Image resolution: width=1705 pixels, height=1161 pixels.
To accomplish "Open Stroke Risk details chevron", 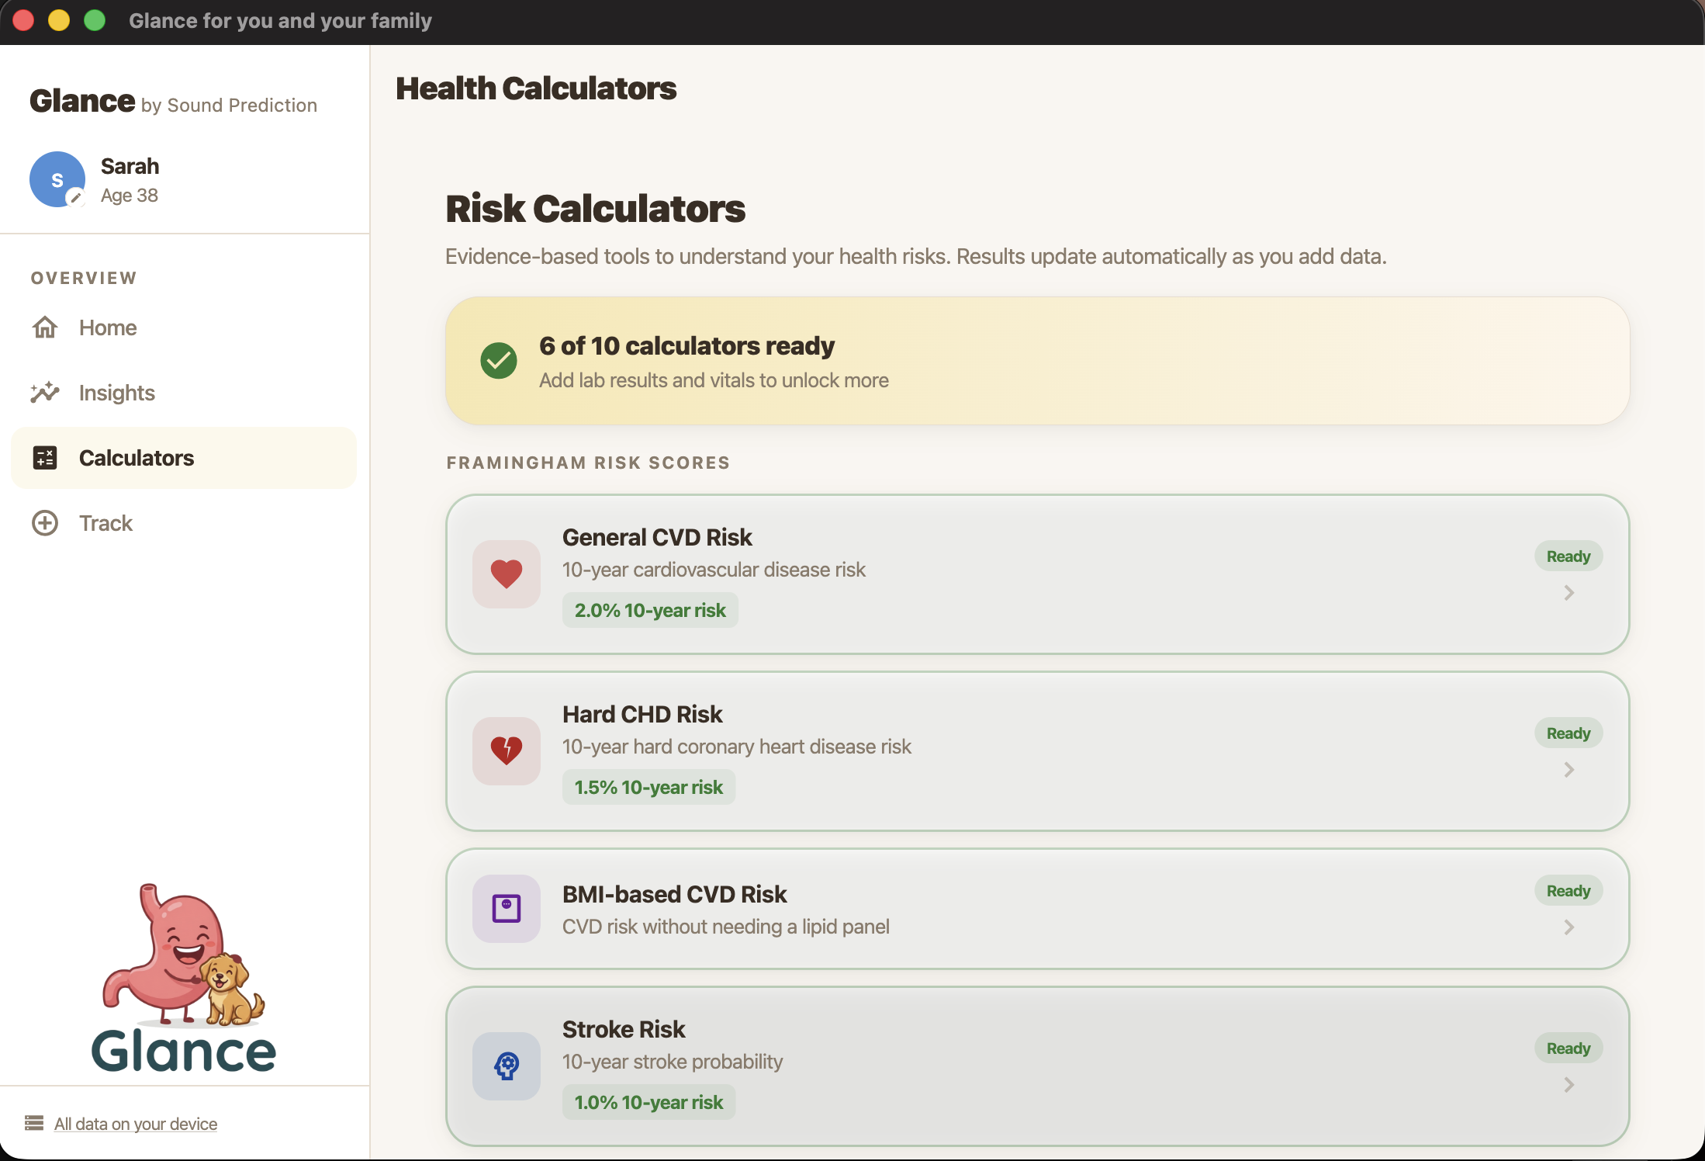I will [x=1568, y=1085].
